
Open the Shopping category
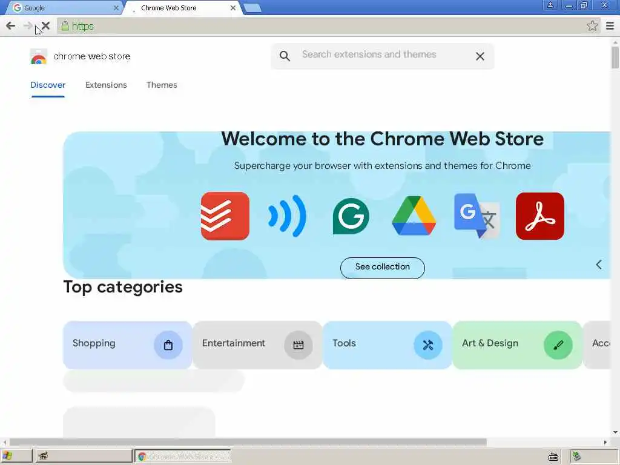point(127,345)
